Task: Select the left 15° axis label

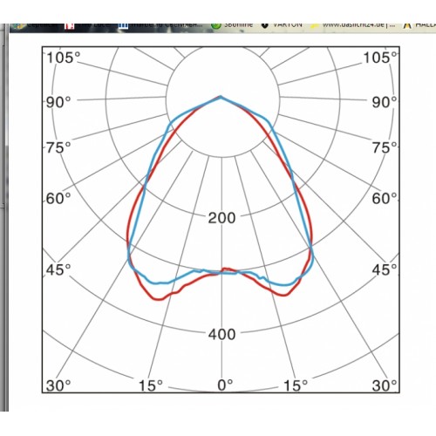Action: click(151, 386)
